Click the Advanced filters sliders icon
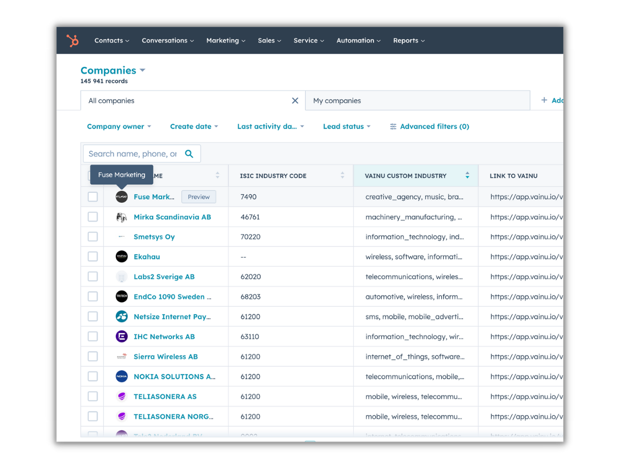The width and height of the screenshot is (626, 469). click(393, 127)
